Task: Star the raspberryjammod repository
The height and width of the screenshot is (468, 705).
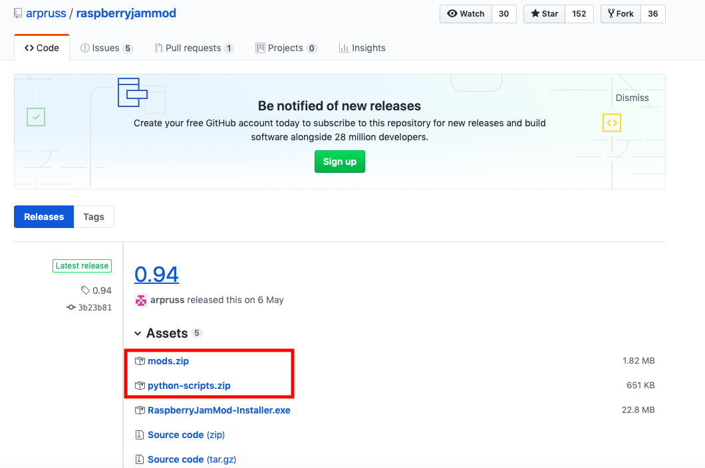Action: (x=544, y=14)
